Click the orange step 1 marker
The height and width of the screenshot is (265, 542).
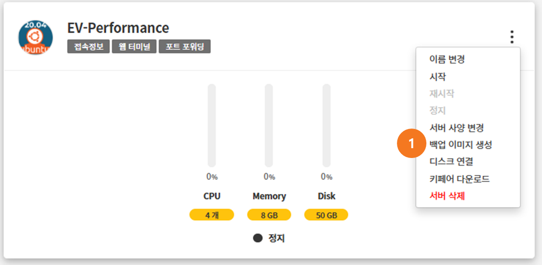(x=411, y=144)
